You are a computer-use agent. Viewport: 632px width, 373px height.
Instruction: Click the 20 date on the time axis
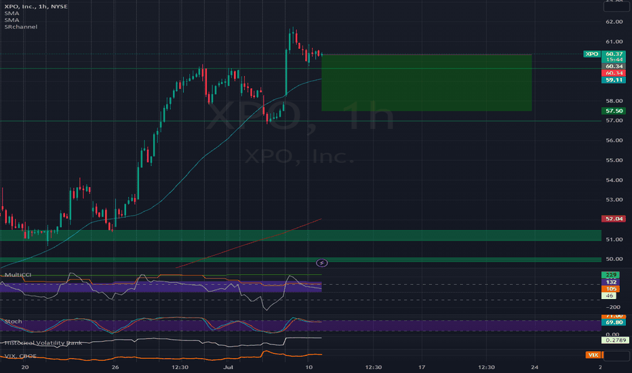25,367
